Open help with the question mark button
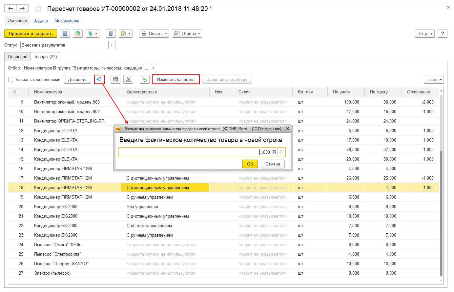 point(443,33)
